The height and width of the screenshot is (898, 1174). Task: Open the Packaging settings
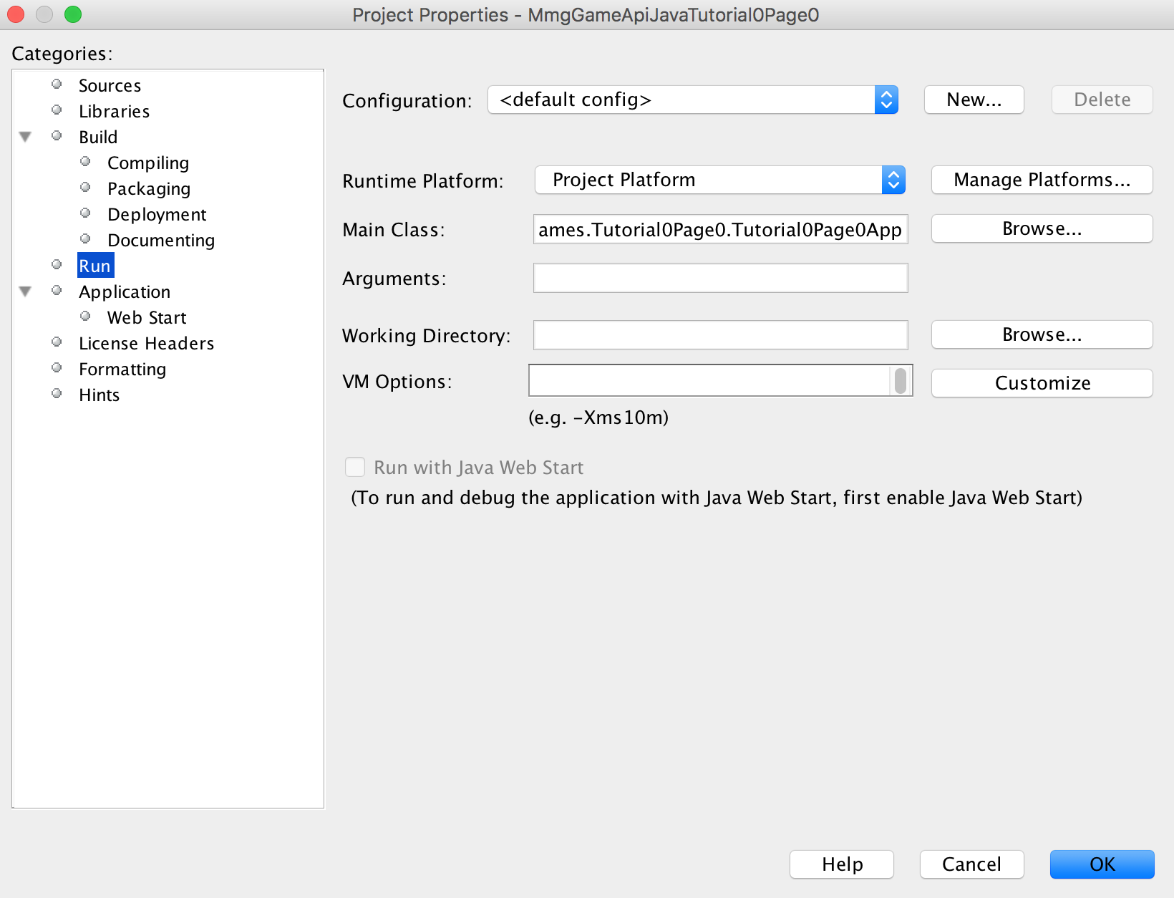pos(148,189)
